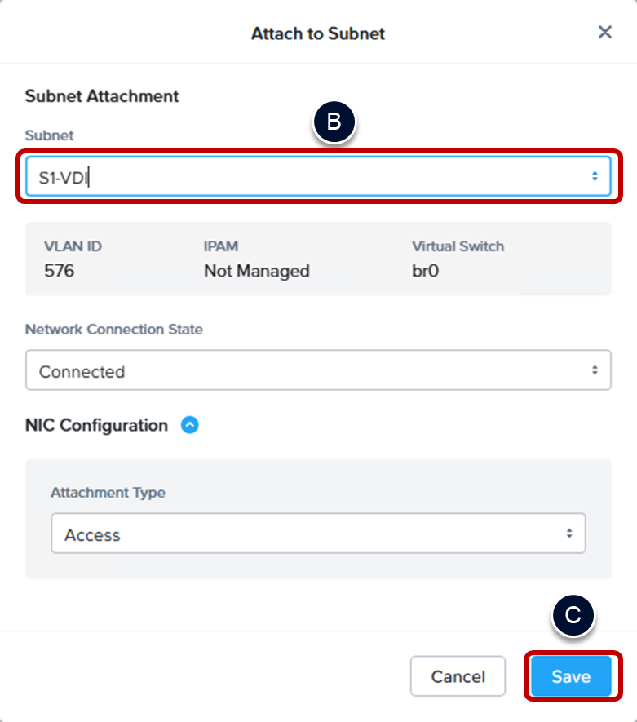Image resolution: width=637 pixels, height=722 pixels.
Task: Click Save to attach the subnet
Action: [571, 676]
